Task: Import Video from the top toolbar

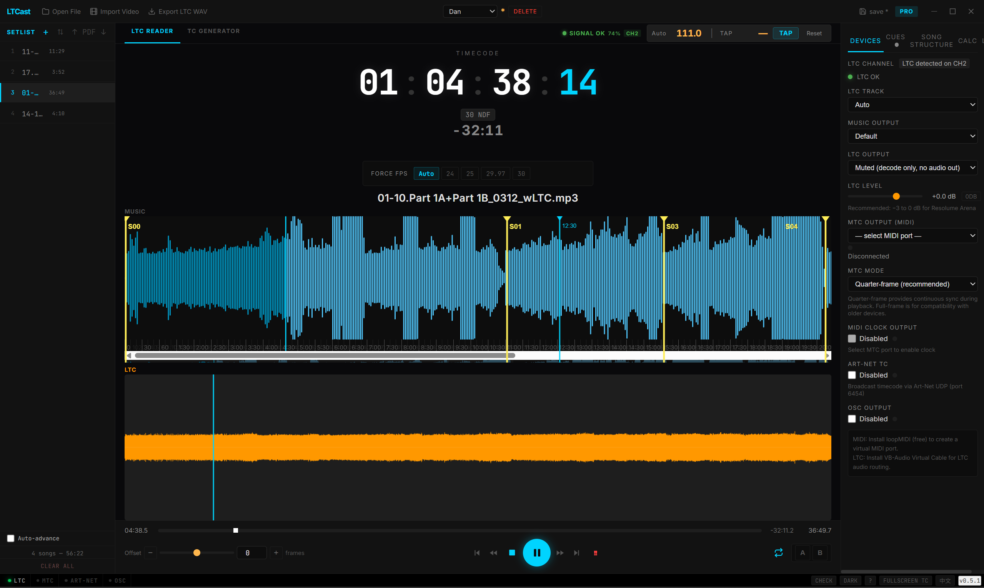Action: click(114, 12)
